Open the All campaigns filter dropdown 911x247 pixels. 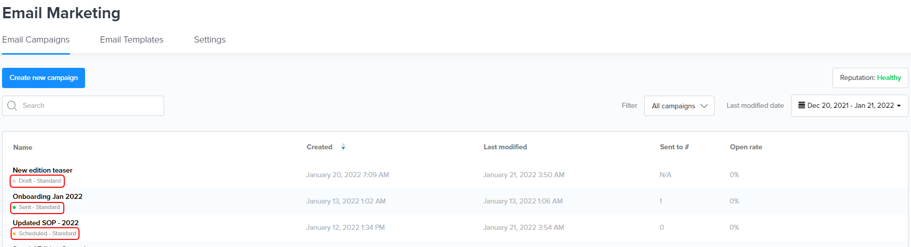click(679, 106)
